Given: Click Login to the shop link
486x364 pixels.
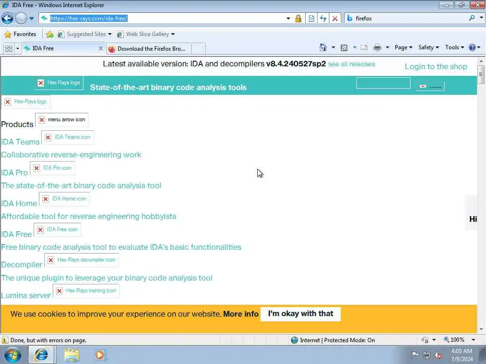Looking at the screenshot, I should (x=436, y=66).
